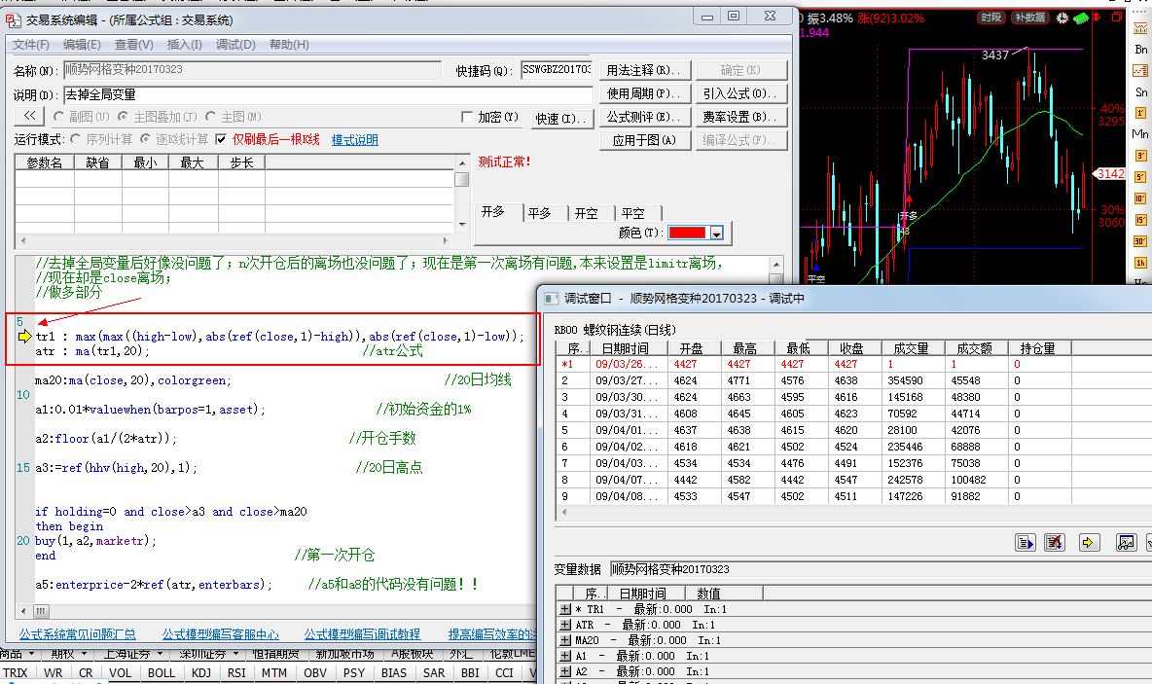The height and width of the screenshot is (684, 1152).
Task: Click the red color swatch
Action: (x=688, y=233)
